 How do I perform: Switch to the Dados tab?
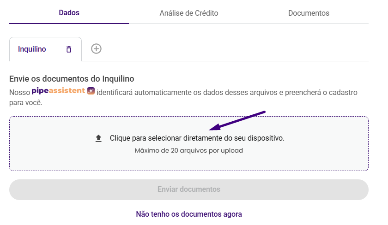[x=69, y=13]
